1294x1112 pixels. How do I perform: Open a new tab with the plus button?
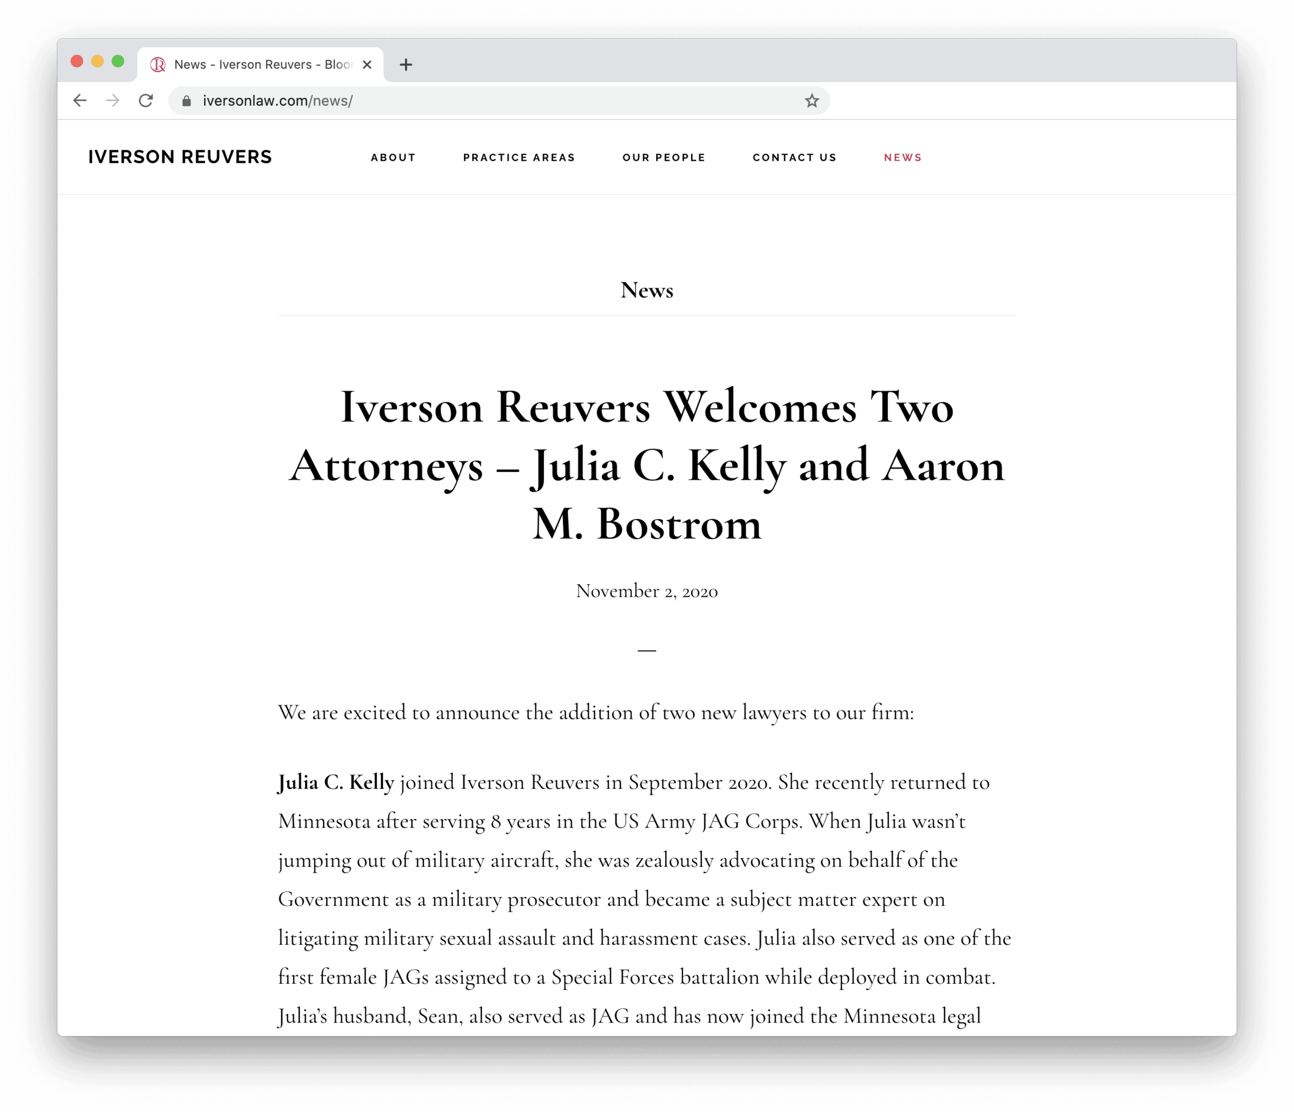[406, 65]
